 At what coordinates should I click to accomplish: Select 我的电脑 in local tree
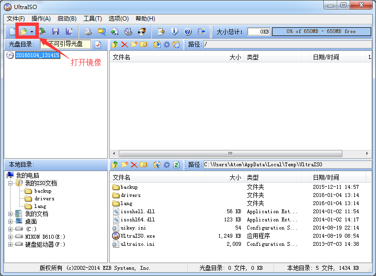27,175
